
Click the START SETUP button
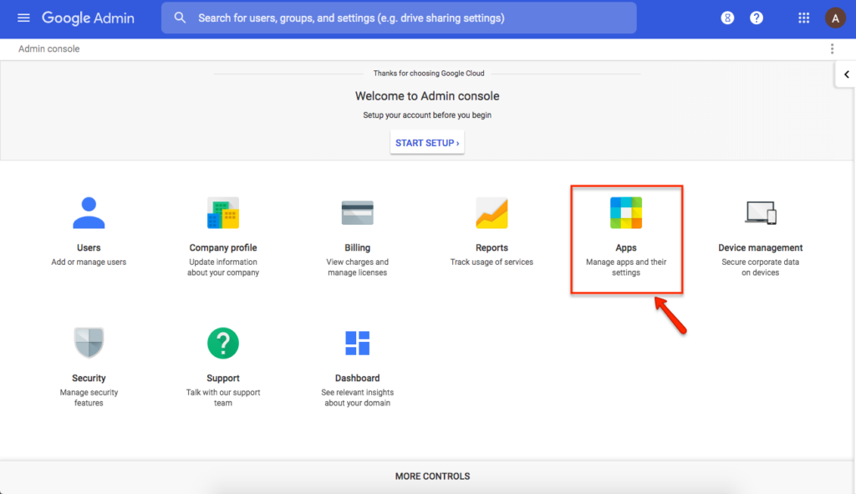pos(427,142)
